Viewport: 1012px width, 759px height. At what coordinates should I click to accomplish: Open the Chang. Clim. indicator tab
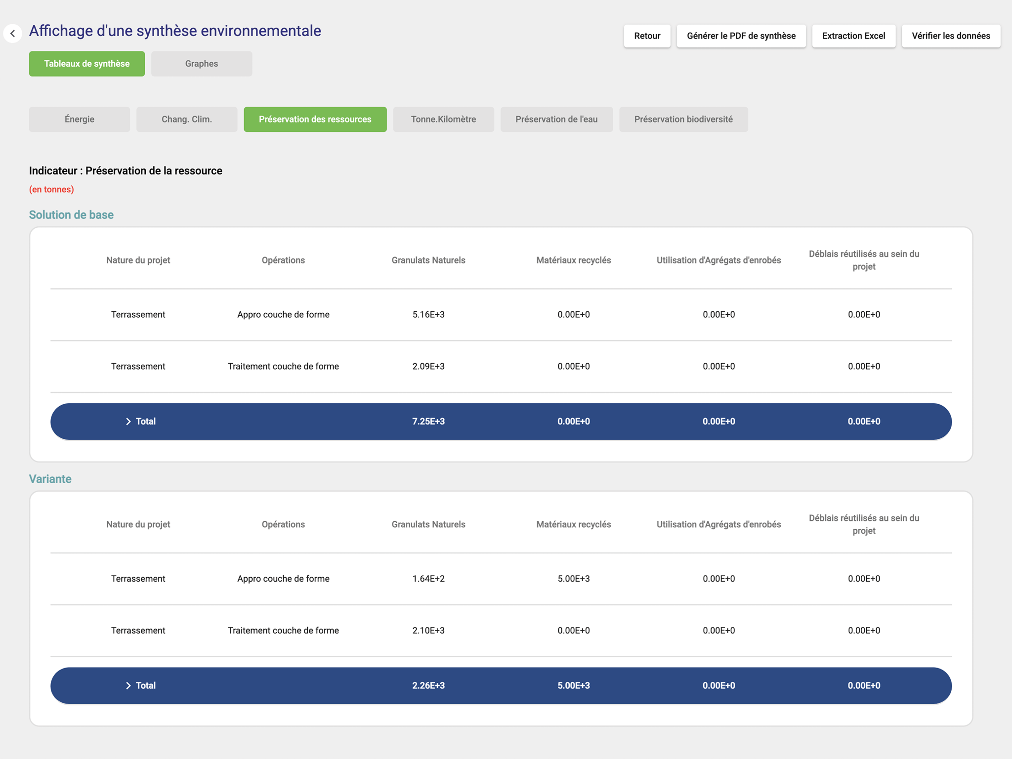(x=187, y=119)
